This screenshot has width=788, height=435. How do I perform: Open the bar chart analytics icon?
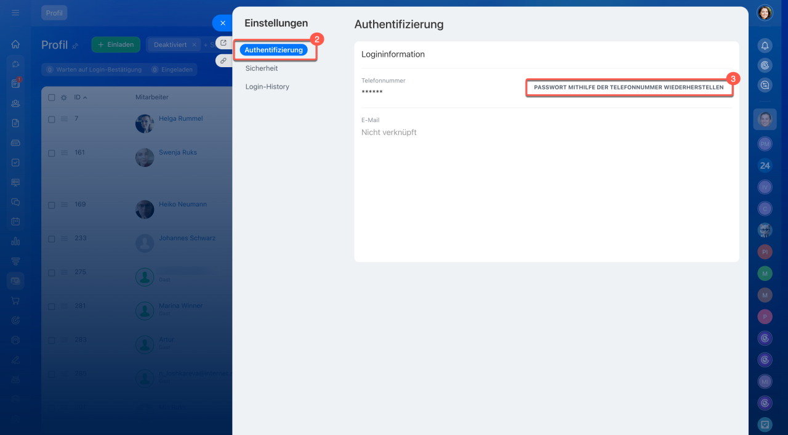(x=15, y=242)
